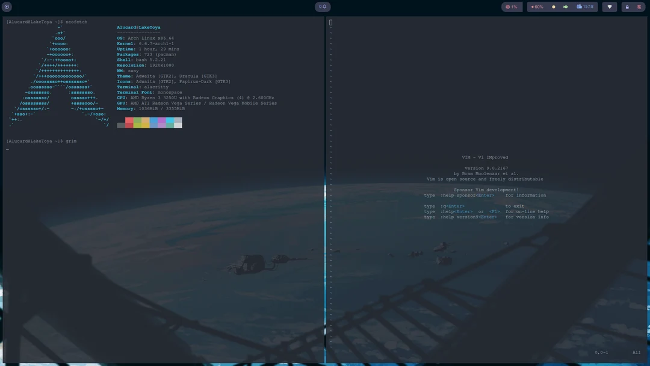The height and width of the screenshot is (366, 650).
Task: Click the All indicator in Vim's status line
Action: click(x=636, y=352)
